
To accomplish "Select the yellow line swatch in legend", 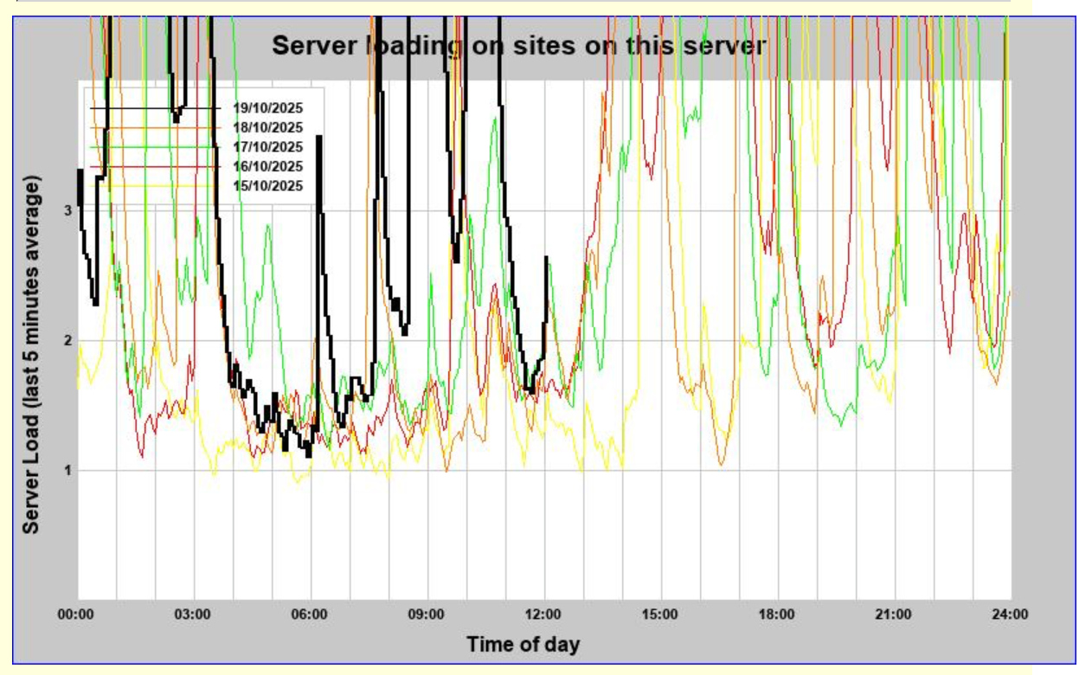I will [156, 185].
